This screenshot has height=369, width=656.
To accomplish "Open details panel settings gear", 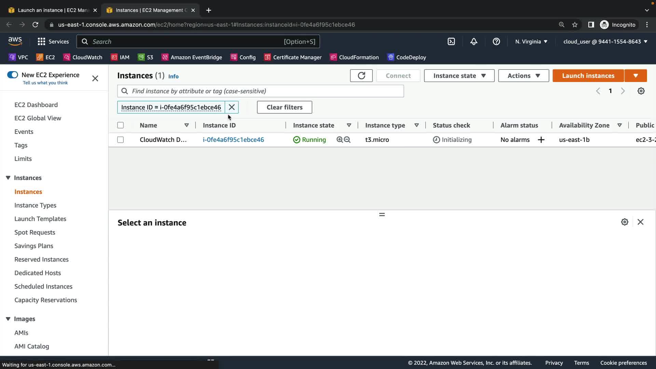I will 625,222.
